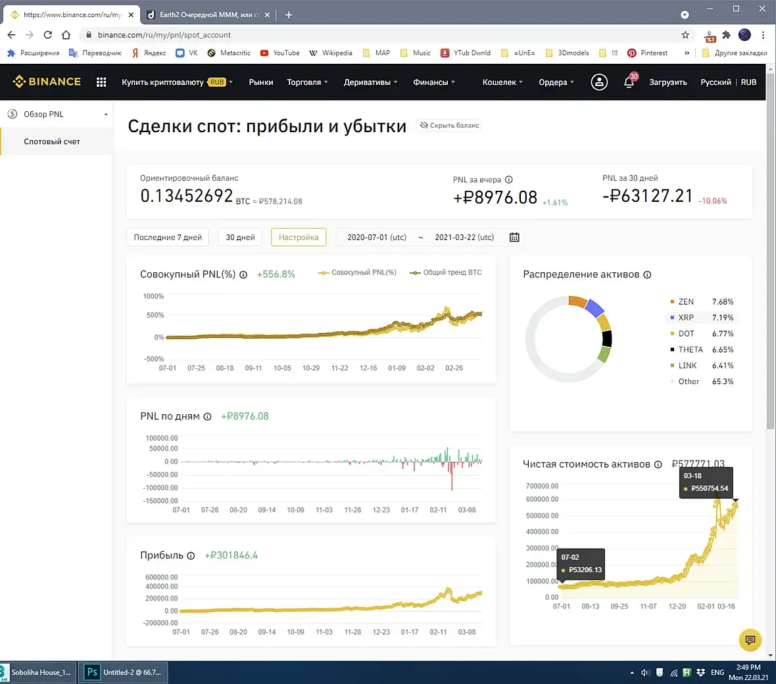Viewport: 776px width, 684px height.
Task: Open the browser extensions puzzle icon
Action: pos(727,35)
